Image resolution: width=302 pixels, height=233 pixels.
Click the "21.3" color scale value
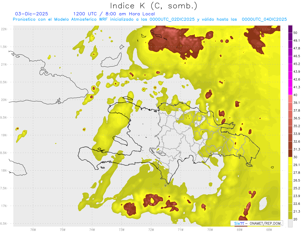pyautogui.click(x=296, y=212)
